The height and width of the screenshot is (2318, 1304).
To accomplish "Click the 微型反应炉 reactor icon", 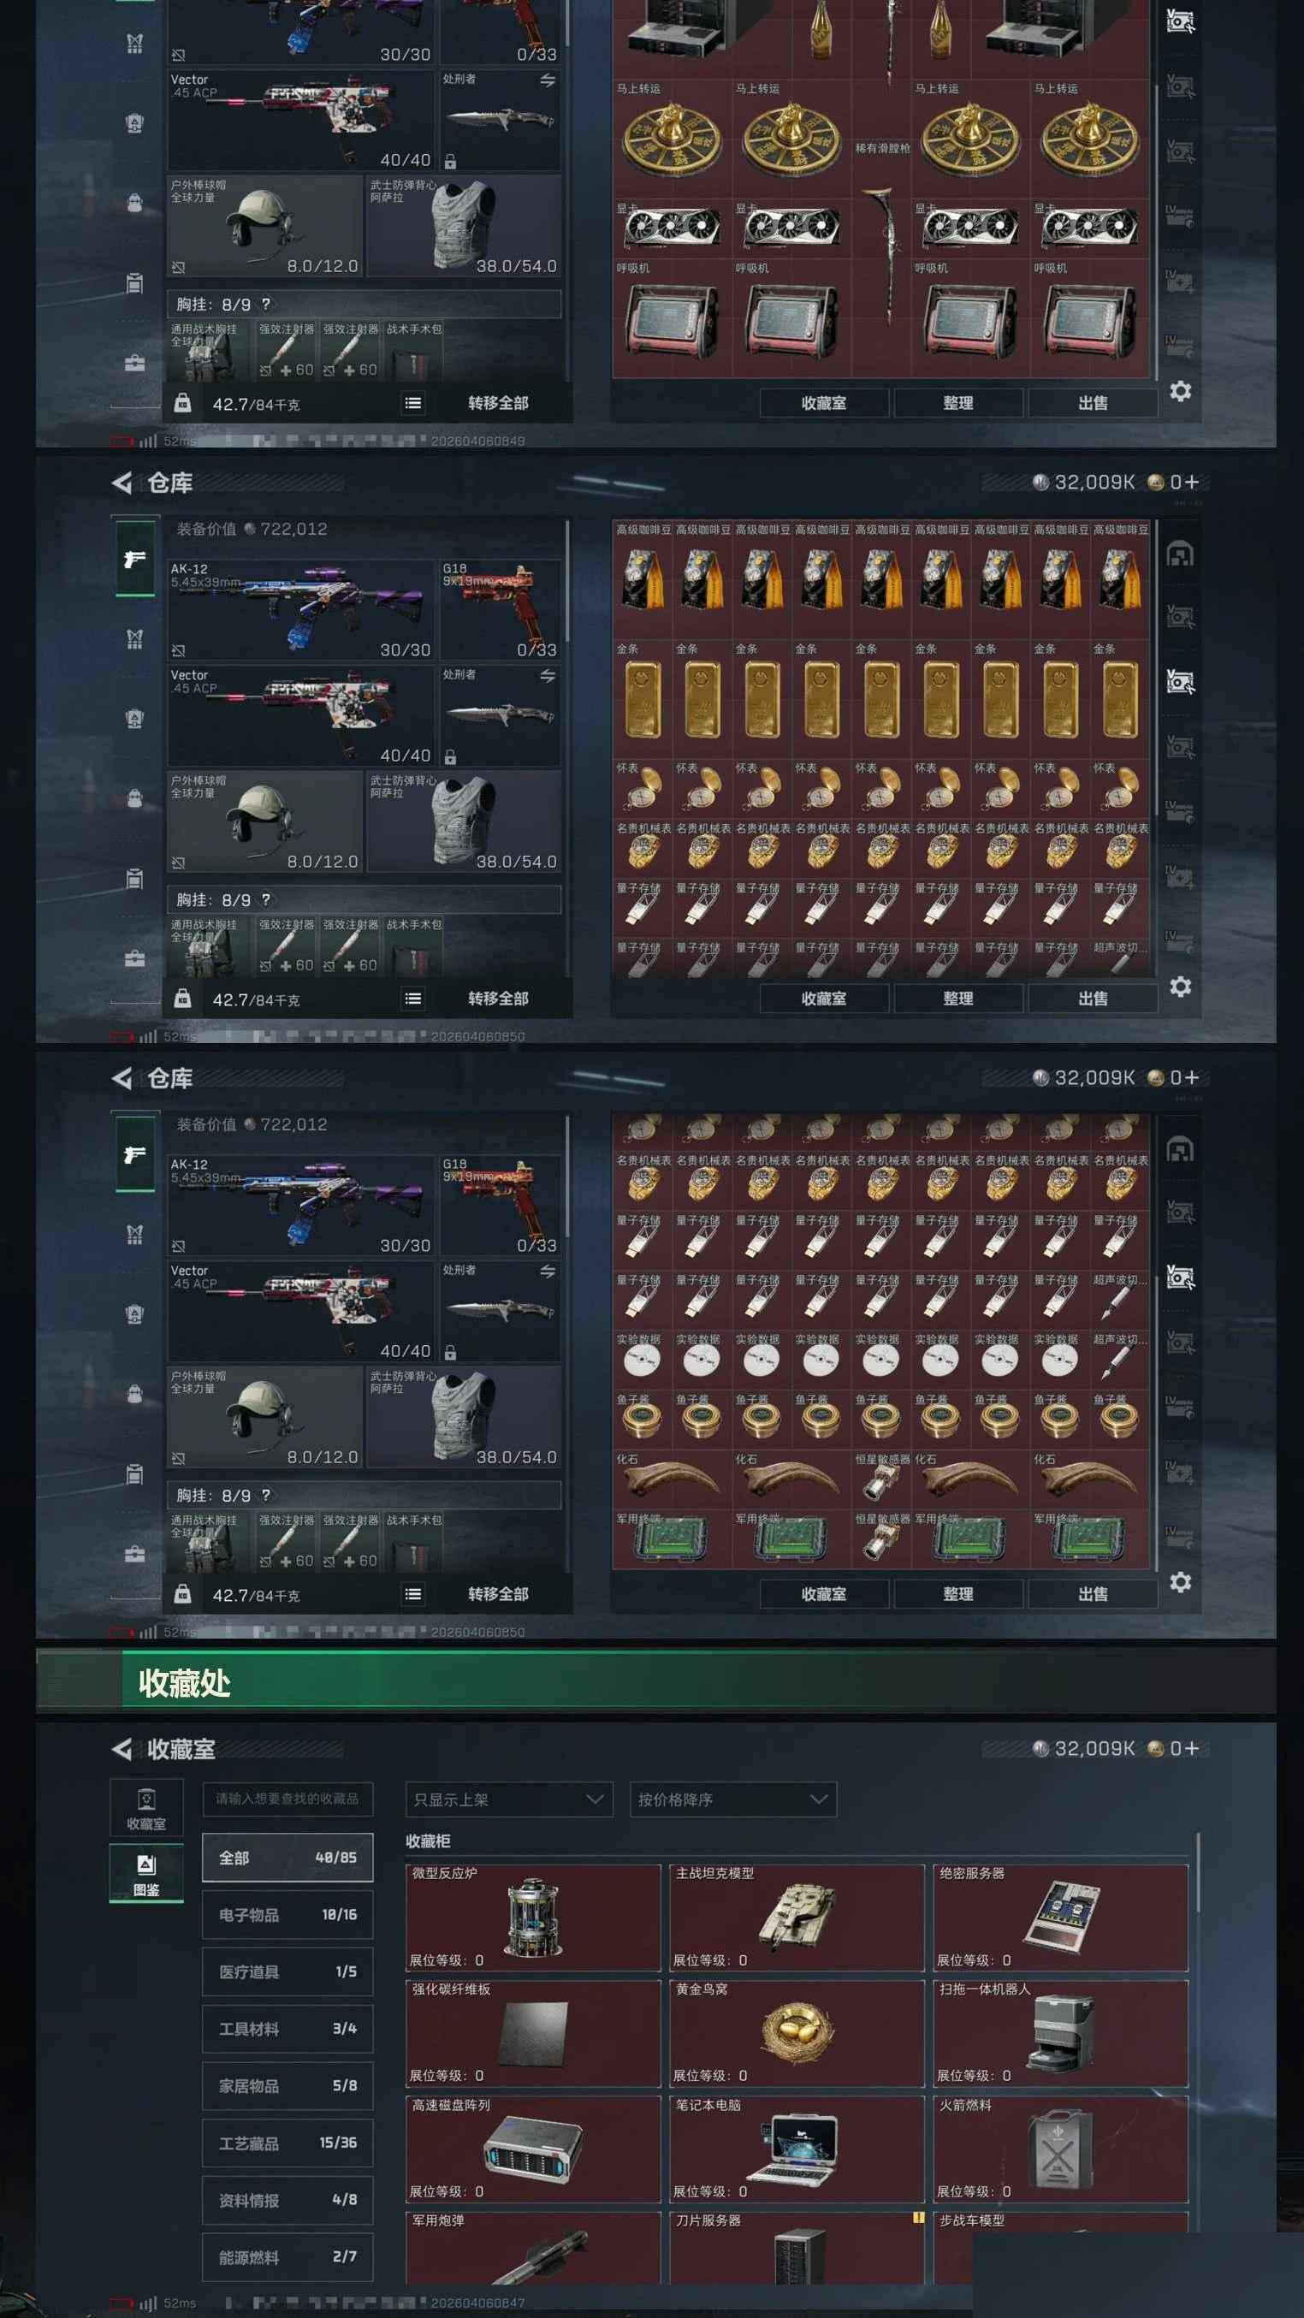I will click(x=533, y=1917).
